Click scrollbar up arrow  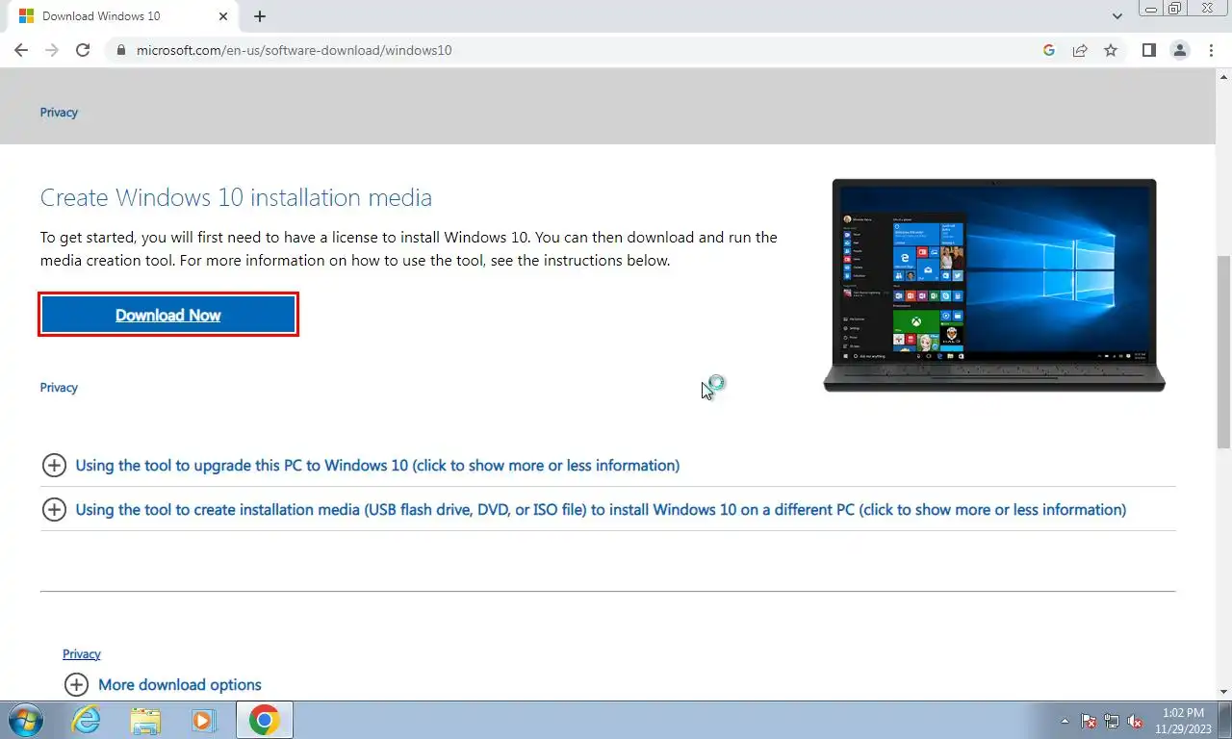(1223, 76)
